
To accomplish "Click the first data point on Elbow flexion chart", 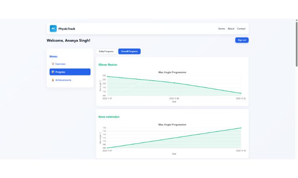I will click(107, 76).
